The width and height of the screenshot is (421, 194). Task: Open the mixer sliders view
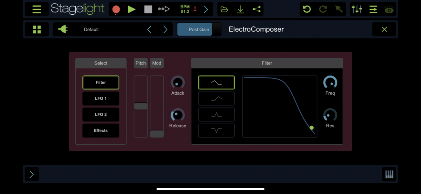tap(357, 9)
